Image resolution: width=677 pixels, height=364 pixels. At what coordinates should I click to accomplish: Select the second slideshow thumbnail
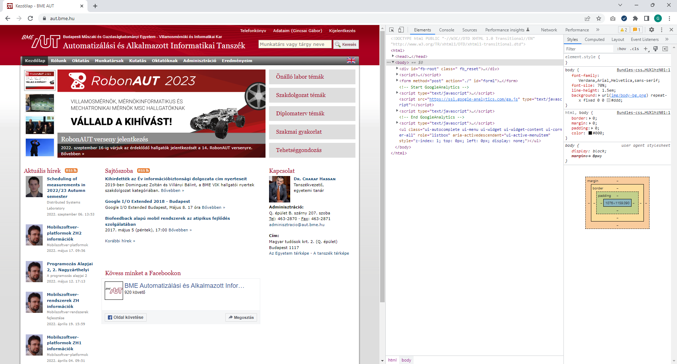point(40,103)
